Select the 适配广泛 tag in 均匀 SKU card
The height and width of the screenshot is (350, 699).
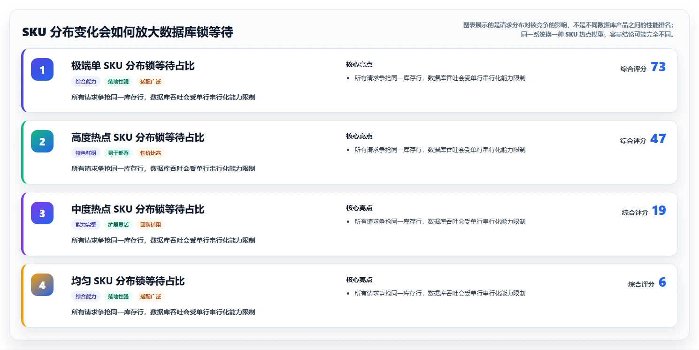tap(151, 297)
